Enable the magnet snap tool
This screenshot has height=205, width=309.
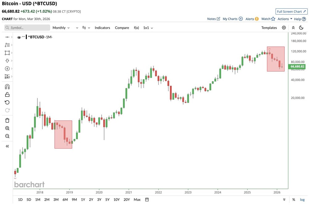(x=7, y=86)
